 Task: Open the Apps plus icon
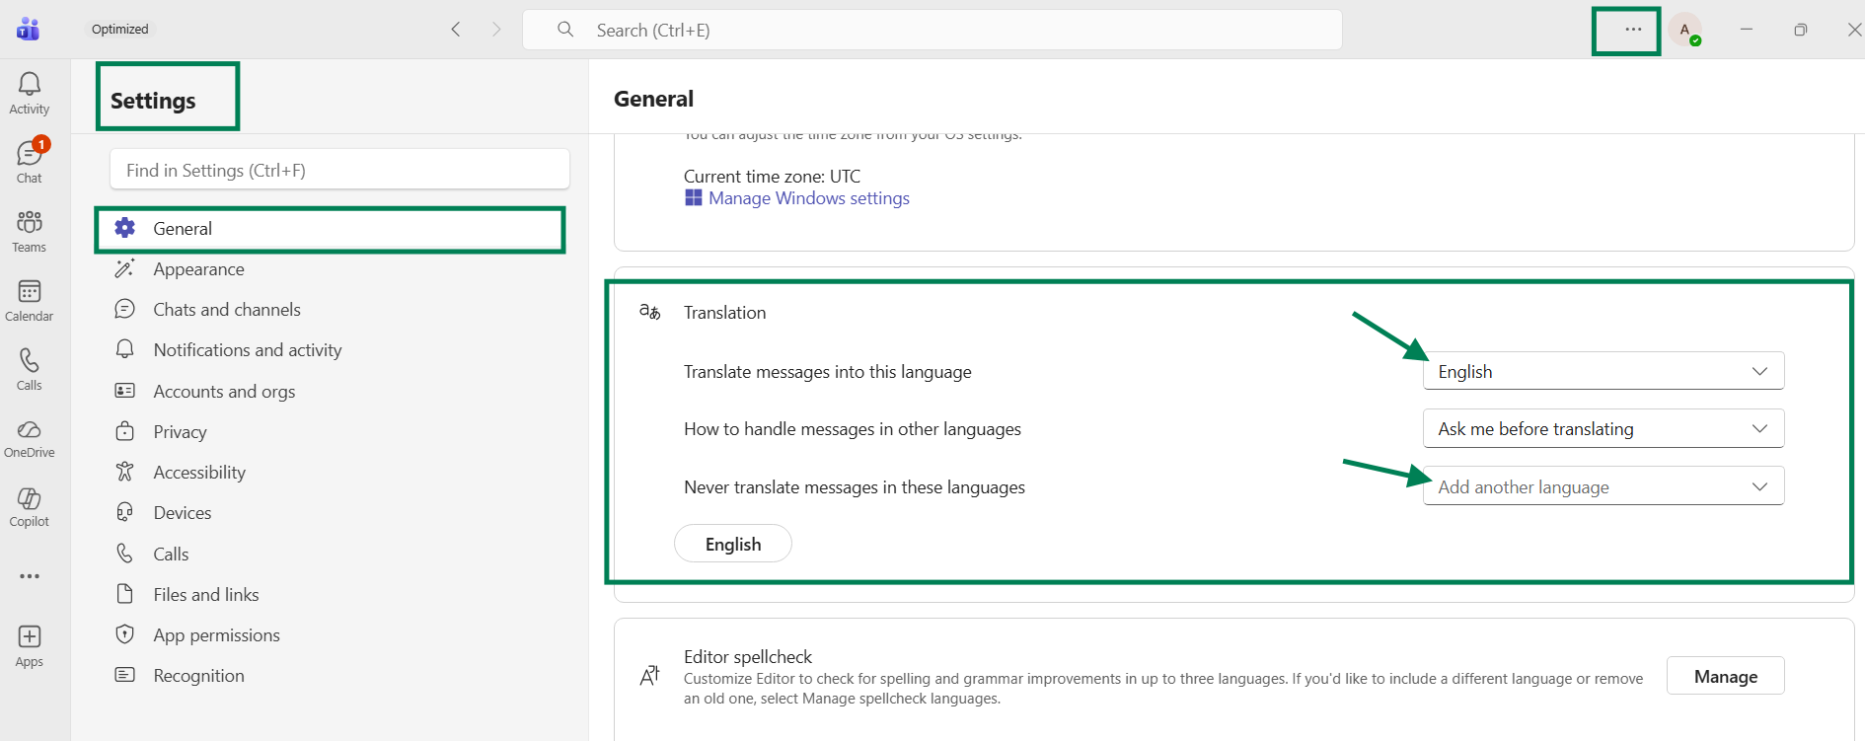point(30,646)
